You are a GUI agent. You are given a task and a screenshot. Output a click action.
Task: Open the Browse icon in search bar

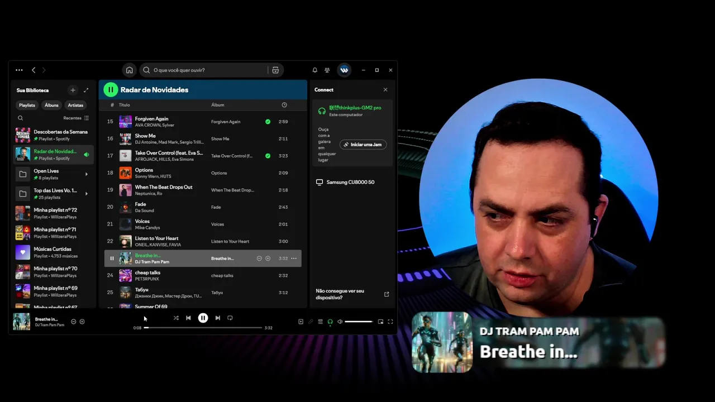[x=275, y=70]
